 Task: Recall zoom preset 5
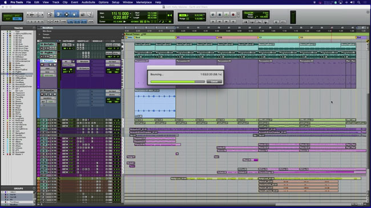click(42, 22)
